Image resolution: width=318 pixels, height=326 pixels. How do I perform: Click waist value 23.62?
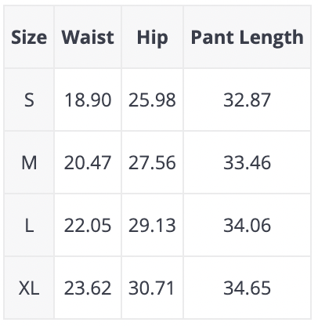pyautogui.click(x=88, y=288)
